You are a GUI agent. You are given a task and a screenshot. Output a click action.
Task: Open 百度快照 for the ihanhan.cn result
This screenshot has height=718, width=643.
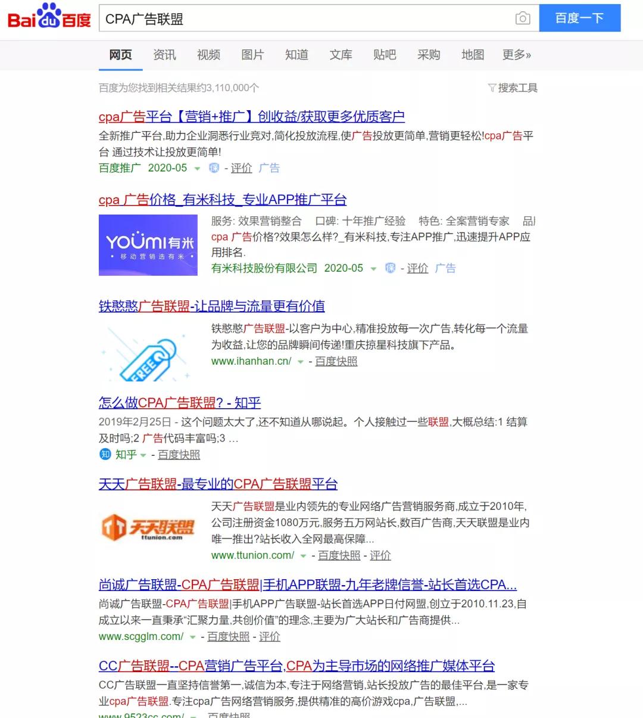[x=336, y=361]
